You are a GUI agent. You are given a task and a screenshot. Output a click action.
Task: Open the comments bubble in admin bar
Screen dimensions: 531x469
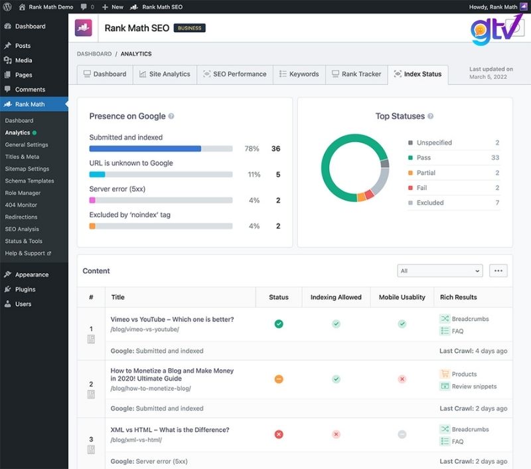[x=86, y=7]
